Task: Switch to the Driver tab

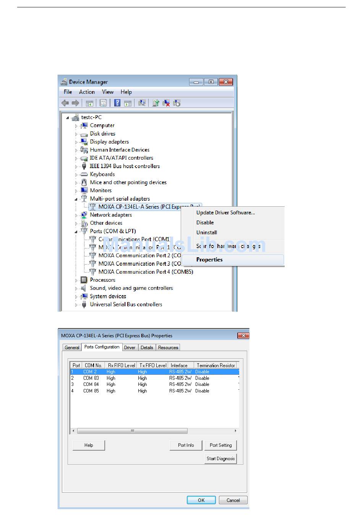Action: coord(130,348)
